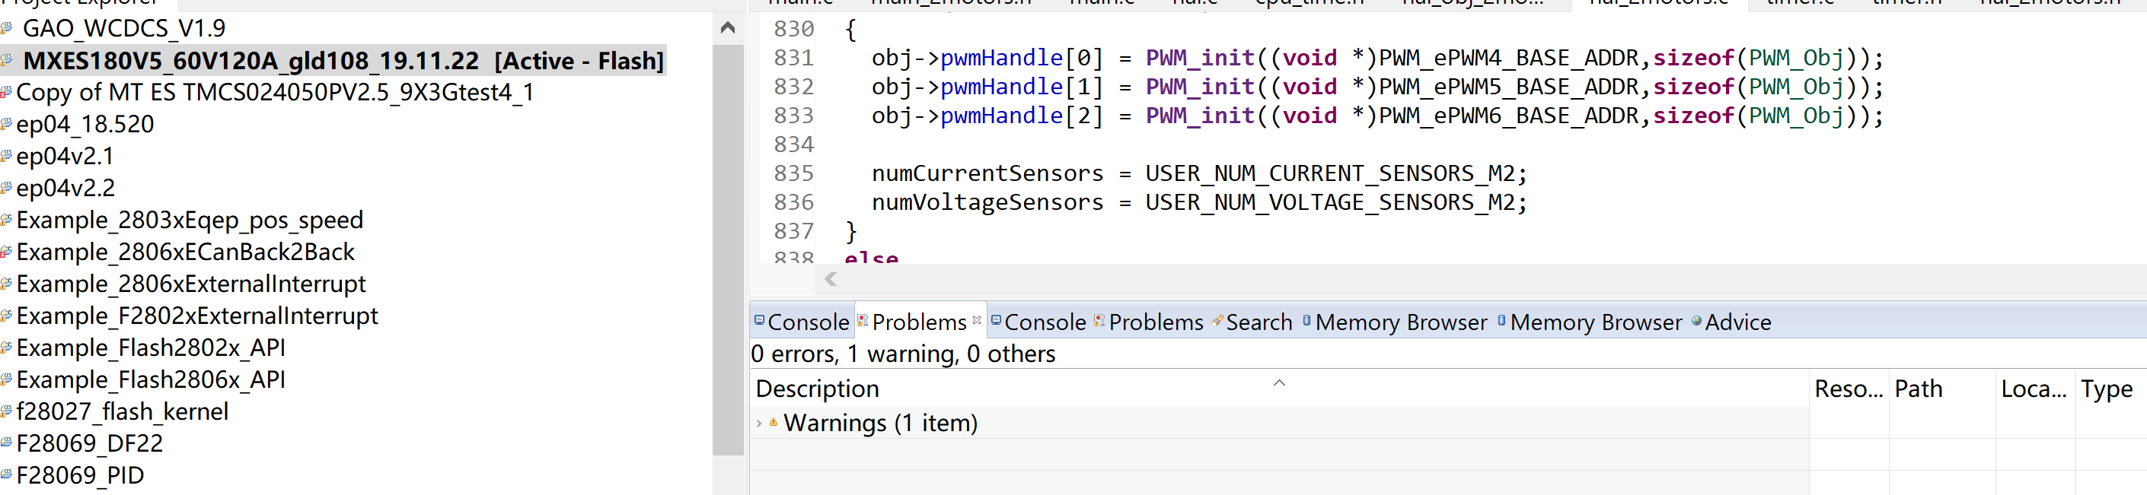Select Example_2806xECanBack2Back project
The width and height of the screenshot is (2147, 495).
coord(185,252)
